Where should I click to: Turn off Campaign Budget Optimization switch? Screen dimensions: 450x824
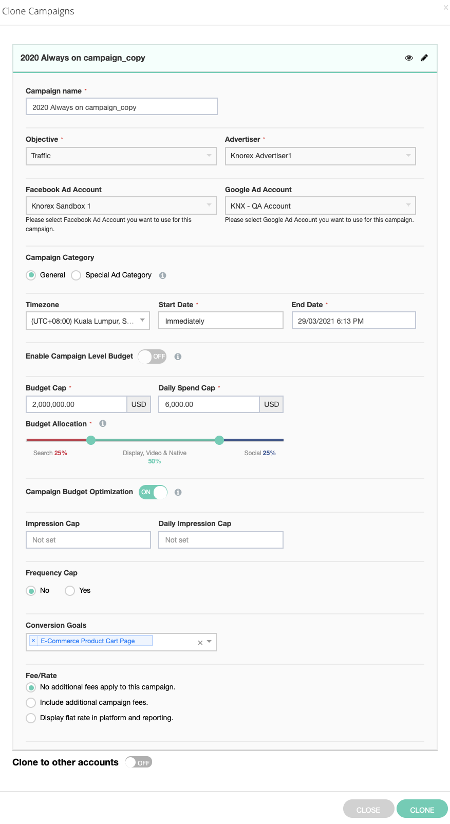tap(153, 492)
